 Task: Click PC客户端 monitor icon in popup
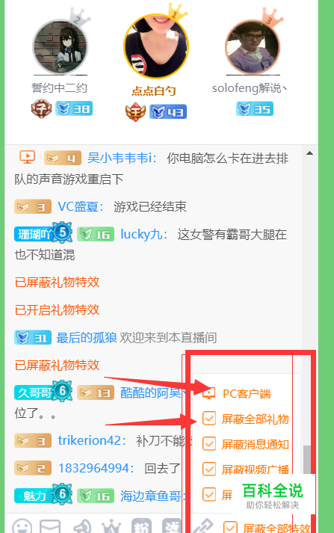click(209, 393)
